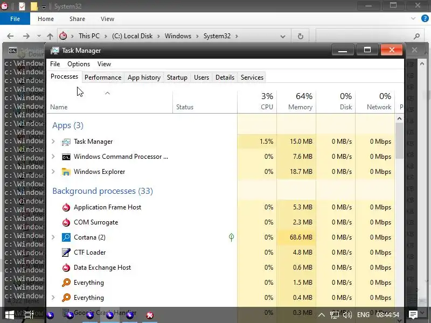This screenshot has width=431, height=323.
Task: Click the Windows Command Processor icon
Action: pos(66,157)
